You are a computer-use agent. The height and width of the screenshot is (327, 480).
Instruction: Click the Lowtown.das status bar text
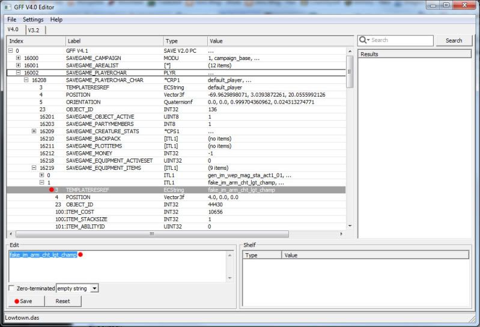[22, 317]
